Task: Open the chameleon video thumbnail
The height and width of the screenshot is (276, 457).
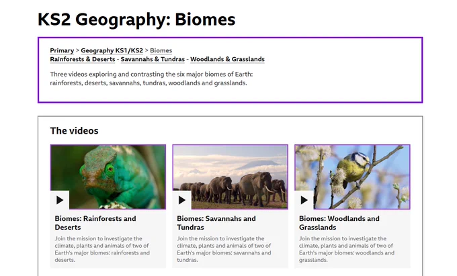Action: click(x=108, y=177)
